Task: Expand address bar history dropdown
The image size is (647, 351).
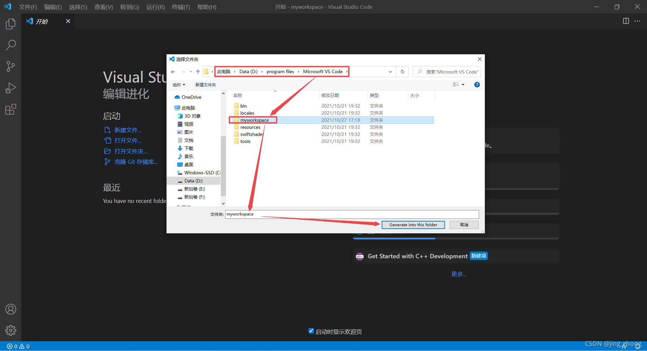Action: click(390, 72)
